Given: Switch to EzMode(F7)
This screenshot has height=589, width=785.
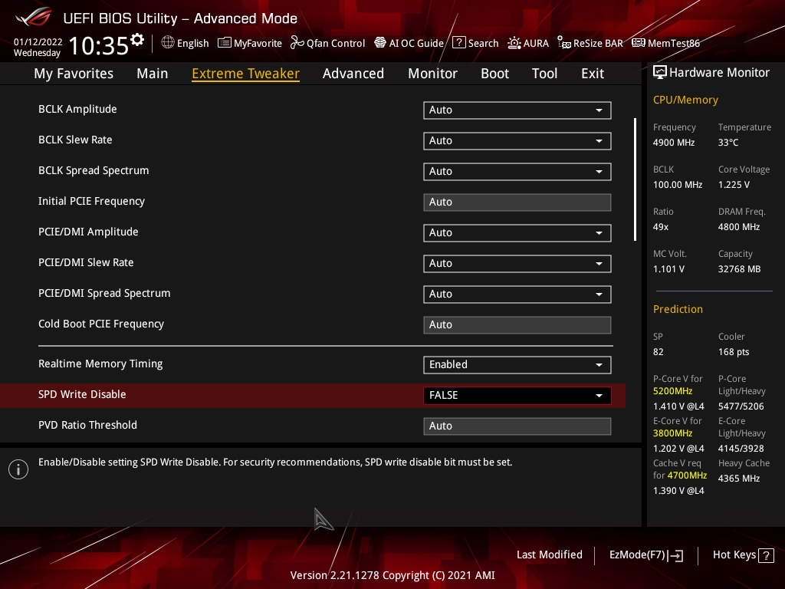Looking at the screenshot, I should click(x=645, y=554).
